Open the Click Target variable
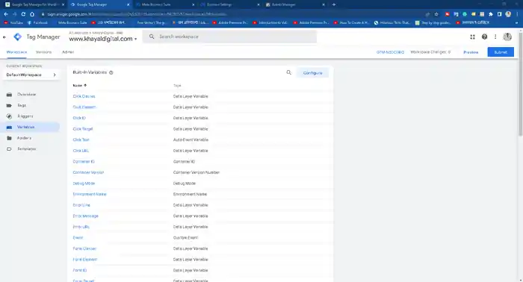 [x=83, y=129]
